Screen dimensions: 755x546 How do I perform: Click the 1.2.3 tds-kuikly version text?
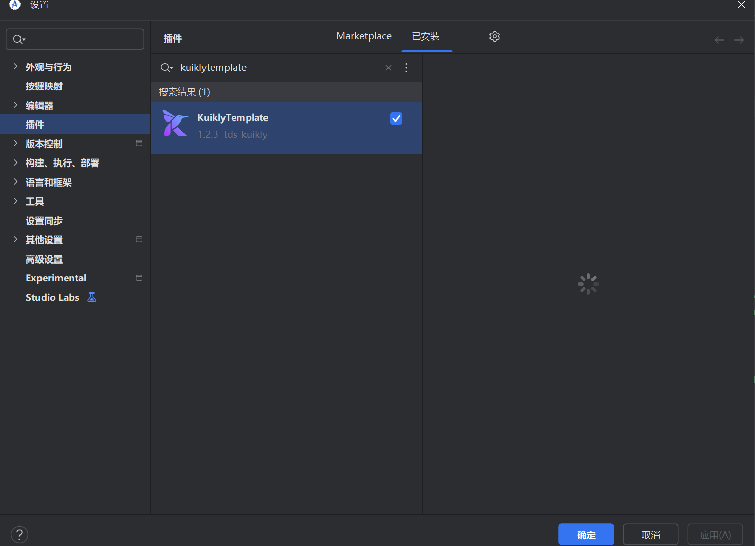[x=233, y=134]
